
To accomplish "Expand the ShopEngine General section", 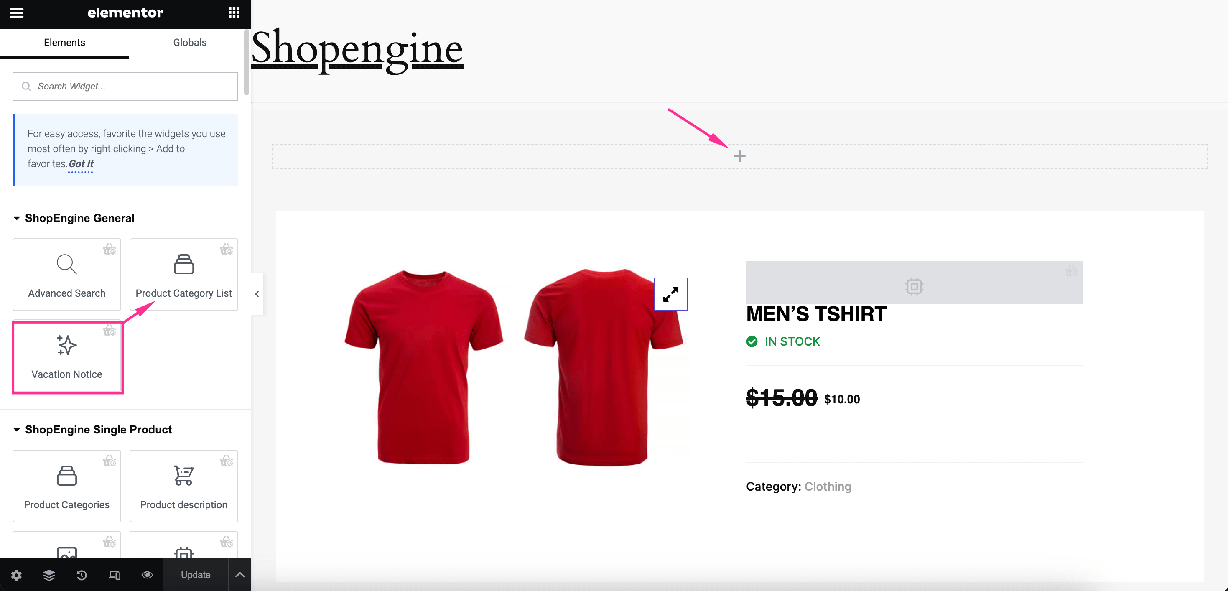I will click(x=79, y=218).
